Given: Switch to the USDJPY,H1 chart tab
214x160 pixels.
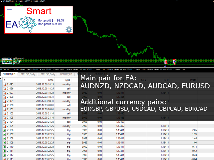Looking at the screenshot, I should [x=66, y=74].
